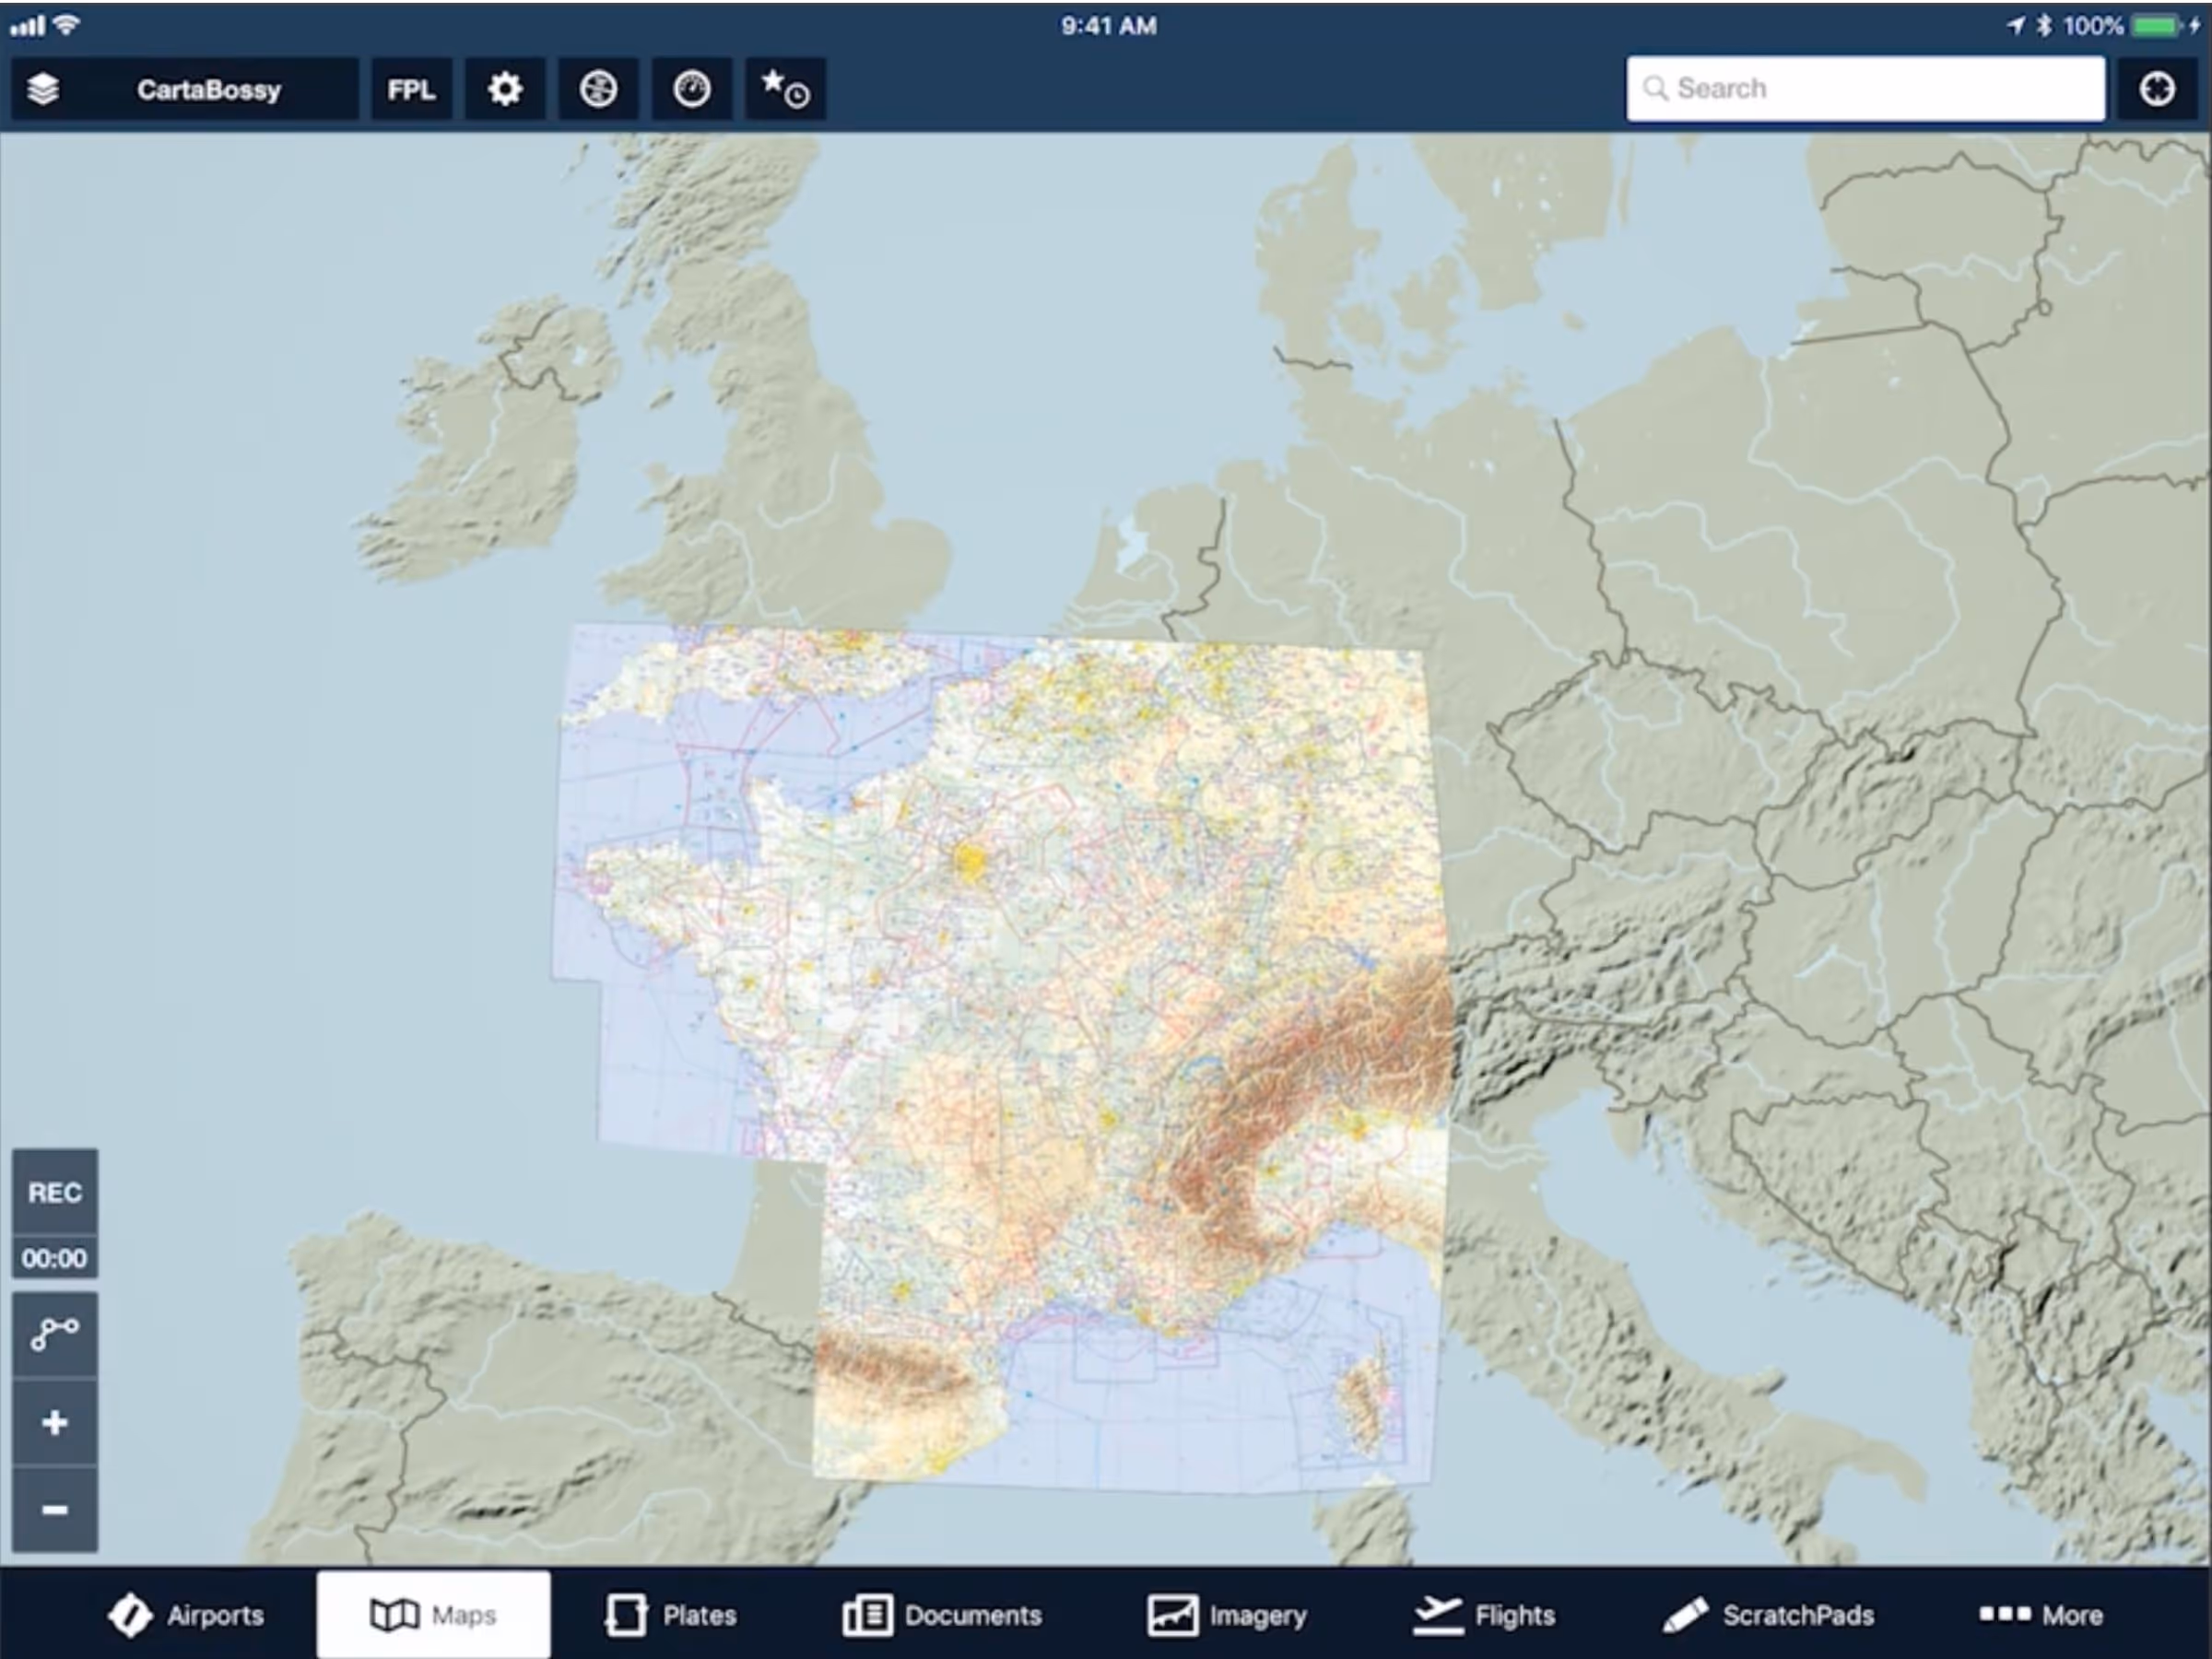Open the Documents tab
Screen dimensions: 2212x1659
pos(942,1615)
